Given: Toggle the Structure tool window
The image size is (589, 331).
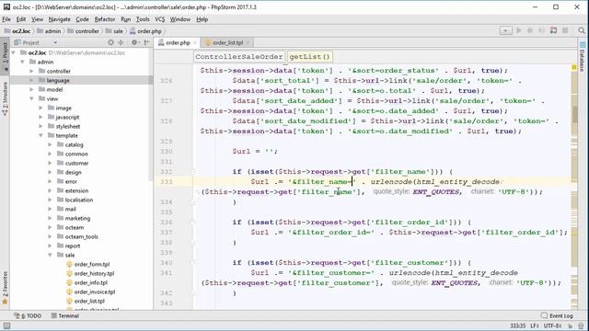Looking at the screenshot, I should (5, 98).
